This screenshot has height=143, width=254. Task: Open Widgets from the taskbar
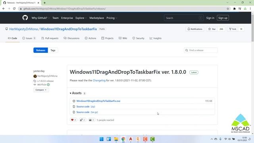point(109,139)
